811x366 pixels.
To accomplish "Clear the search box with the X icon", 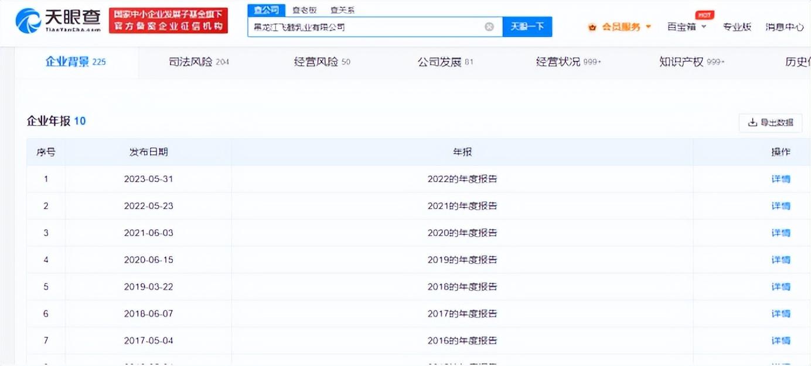I will pyautogui.click(x=489, y=27).
